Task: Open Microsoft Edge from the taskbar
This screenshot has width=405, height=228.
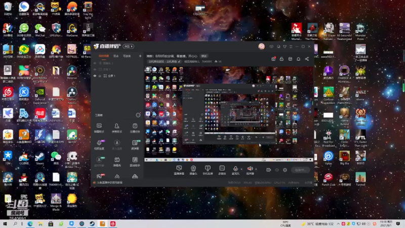Action: pos(30,223)
